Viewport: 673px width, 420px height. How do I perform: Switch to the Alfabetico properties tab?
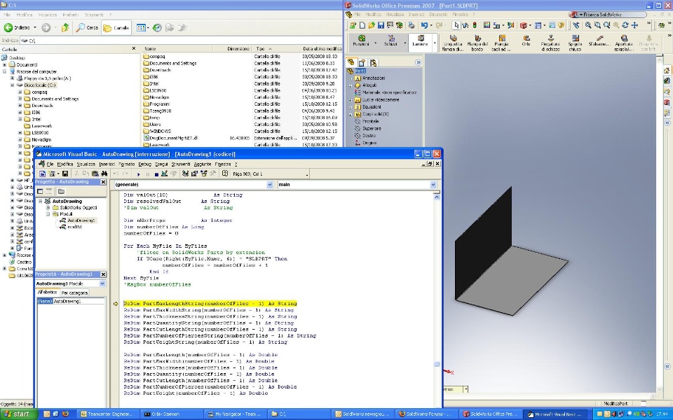(47, 293)
